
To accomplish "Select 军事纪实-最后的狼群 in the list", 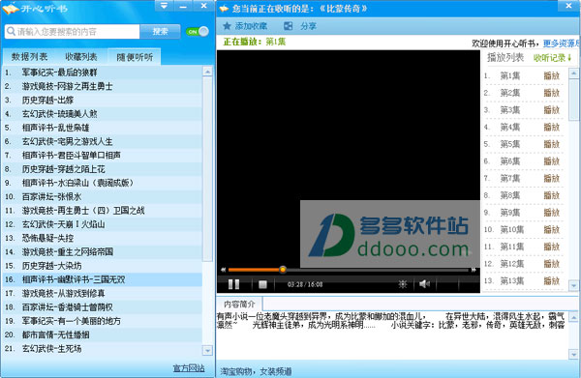I will point(103,73).
